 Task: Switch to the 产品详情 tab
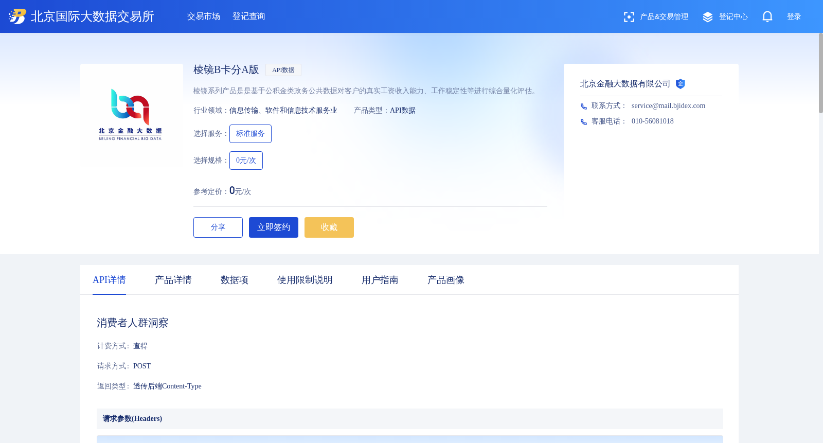[173, 280]
